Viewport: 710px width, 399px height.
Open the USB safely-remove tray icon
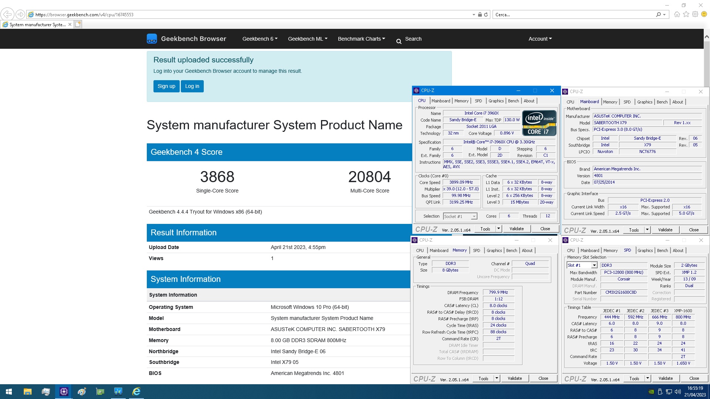click(660, 392)
